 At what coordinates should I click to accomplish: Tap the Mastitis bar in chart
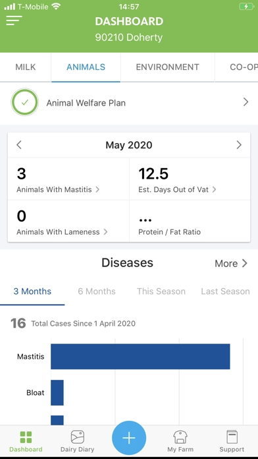[140, 356]
